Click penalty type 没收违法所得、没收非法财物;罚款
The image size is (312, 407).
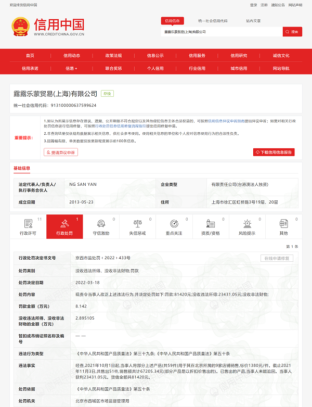[x=107, y=271]
